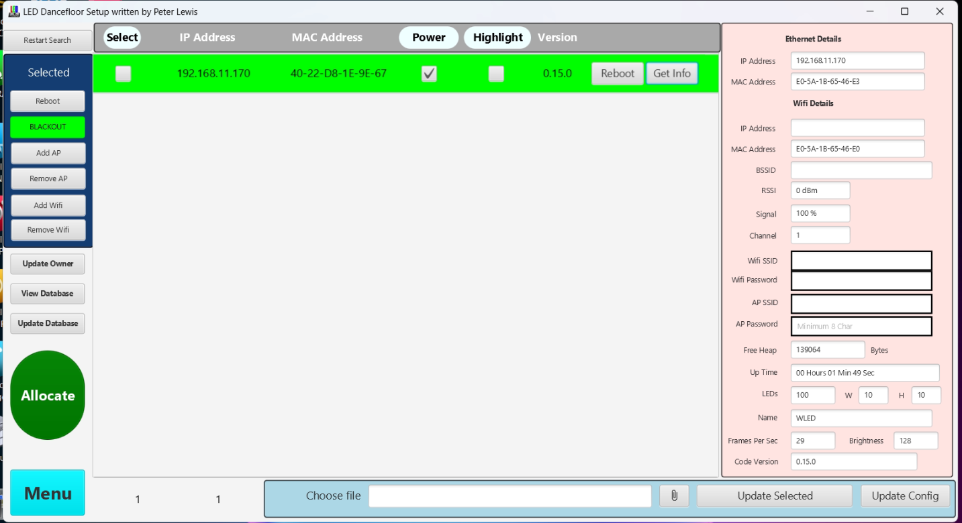Click the Update Config button
The width and height of the screenshot is (962, 523).
[x=905, y=496]
